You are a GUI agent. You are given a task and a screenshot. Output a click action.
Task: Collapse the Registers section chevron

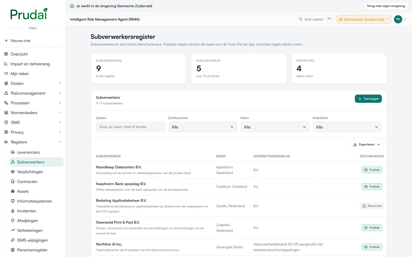pos(60,142)
